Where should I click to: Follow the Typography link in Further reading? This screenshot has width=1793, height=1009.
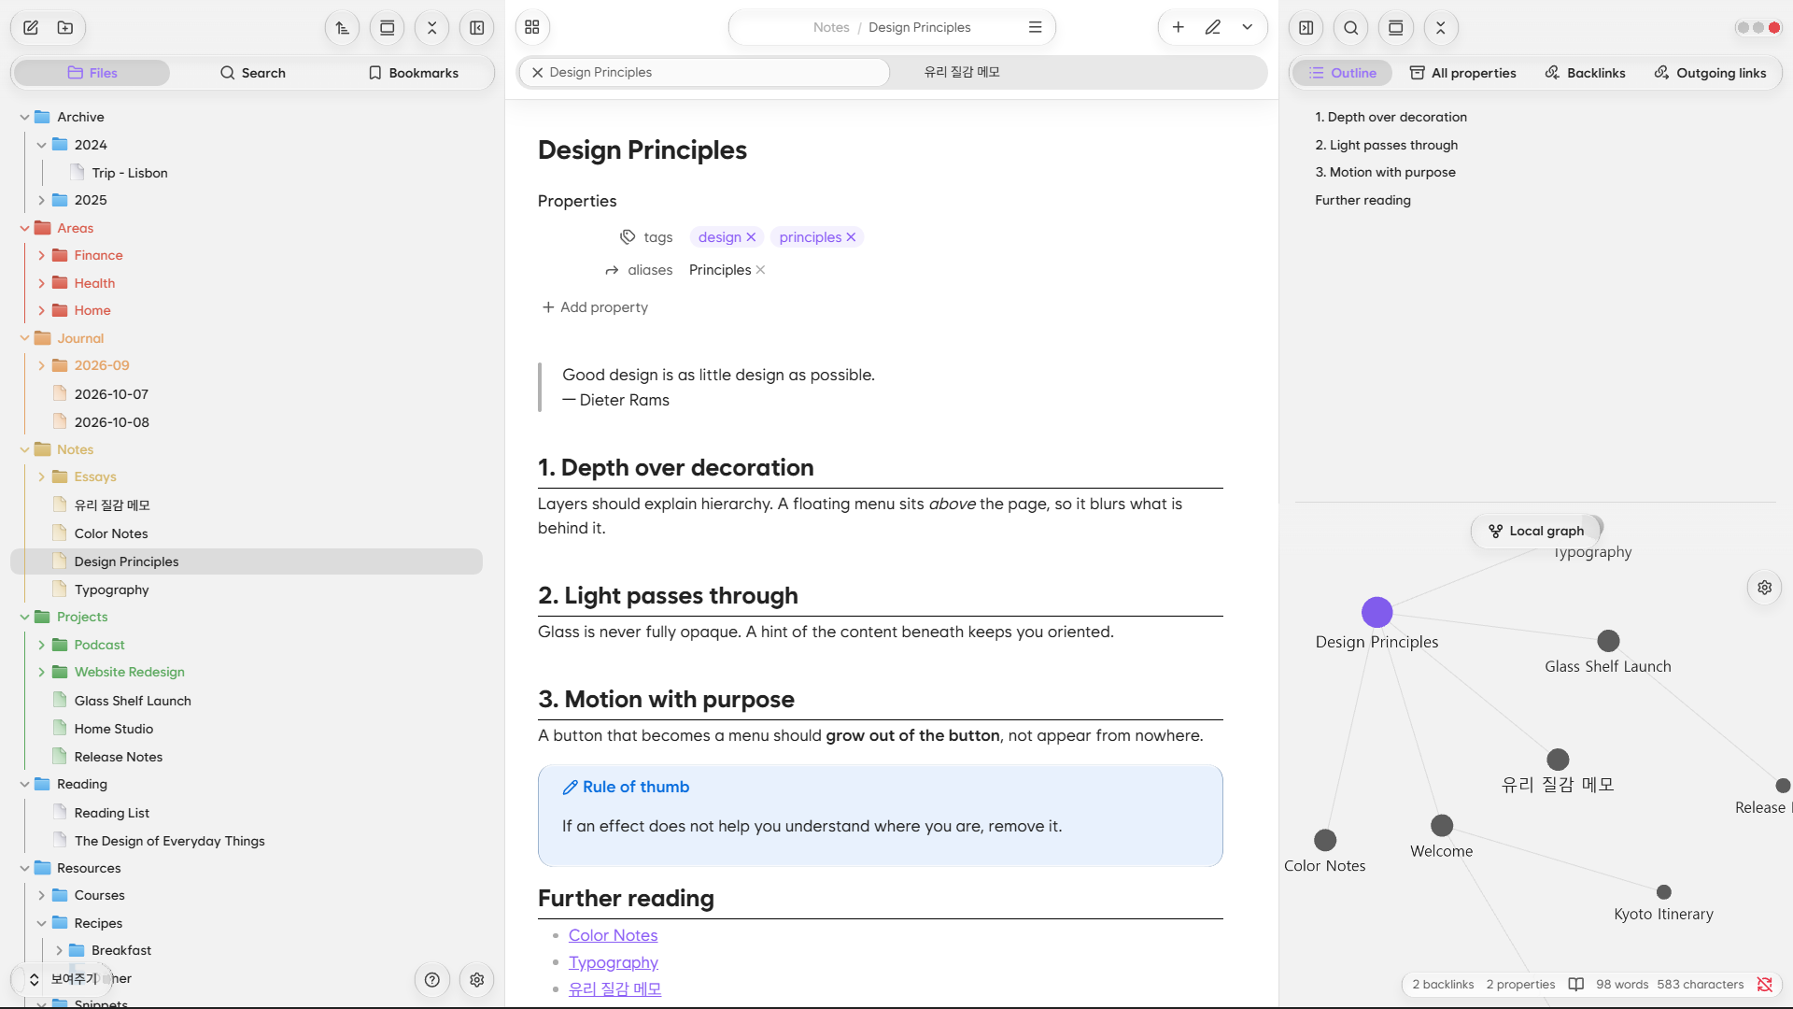click(613, 963)
